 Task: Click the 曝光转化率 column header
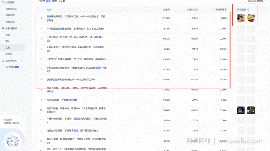click(221, 10)
